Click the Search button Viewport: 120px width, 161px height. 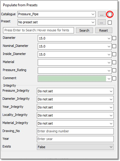pos(84,30)
